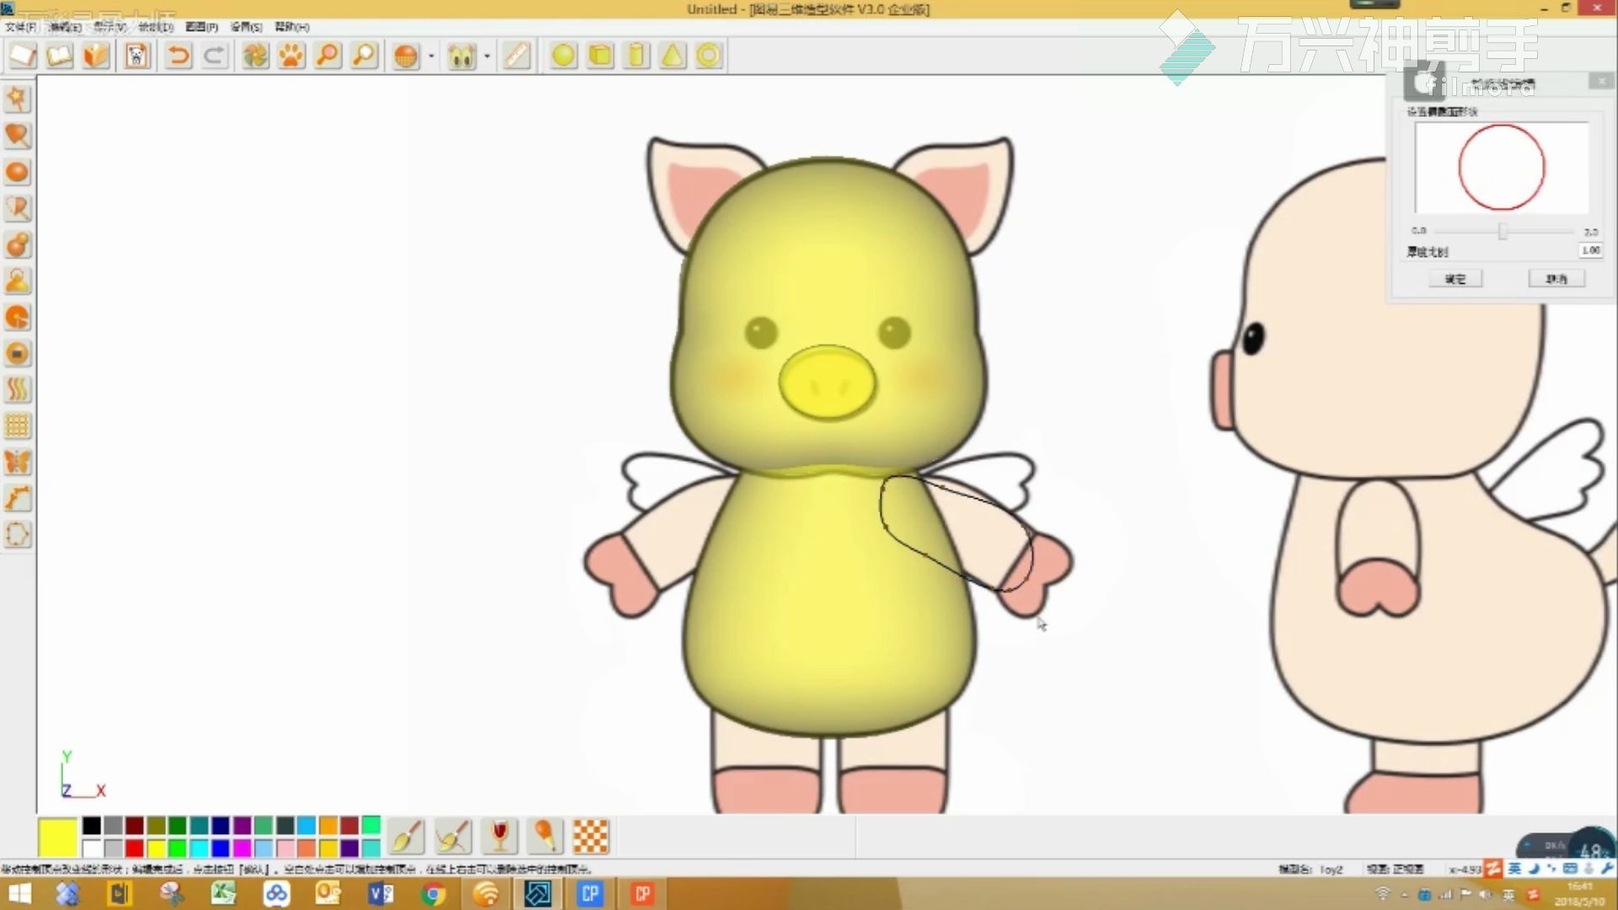
Task: Open Excel from the taskbar
Action: coord(224,894)
